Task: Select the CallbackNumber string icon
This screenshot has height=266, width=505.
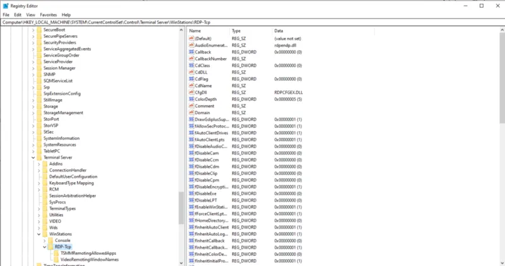Action: tap(191, 59)
